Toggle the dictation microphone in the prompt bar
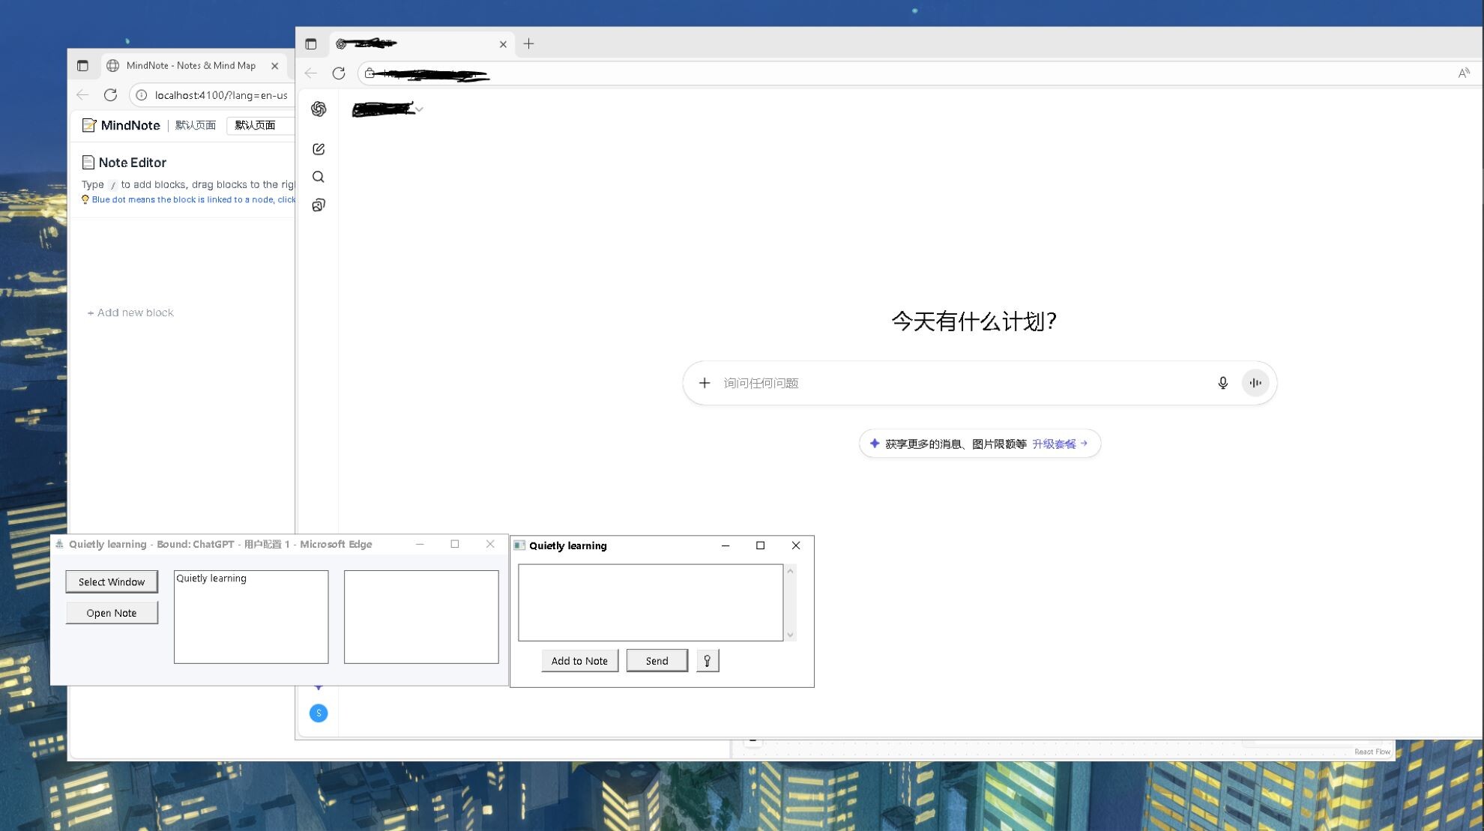The height and width of the screenshot is (831, 1484). pyautogui.click(x=1222, y=382)
